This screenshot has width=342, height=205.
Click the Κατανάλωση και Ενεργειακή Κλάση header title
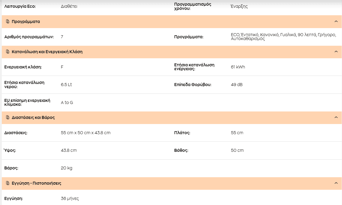coord(47,52)
